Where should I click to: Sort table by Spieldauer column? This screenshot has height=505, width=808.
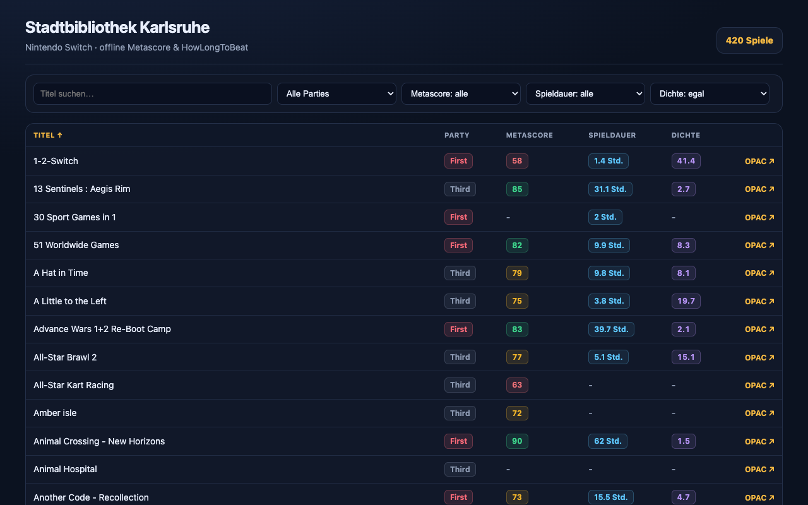pos(612,135)
